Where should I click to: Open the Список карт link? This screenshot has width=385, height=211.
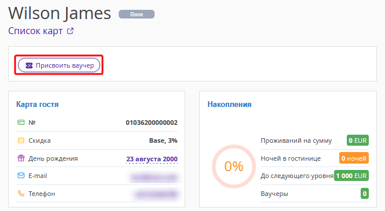tap(35, 31)
